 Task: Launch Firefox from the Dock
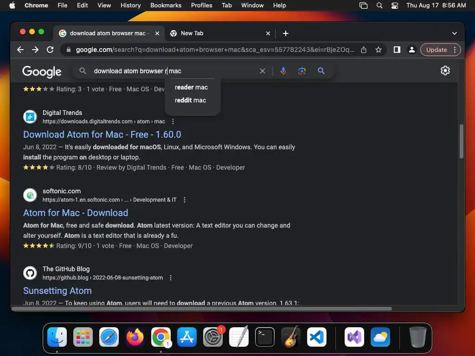(135, 337)
